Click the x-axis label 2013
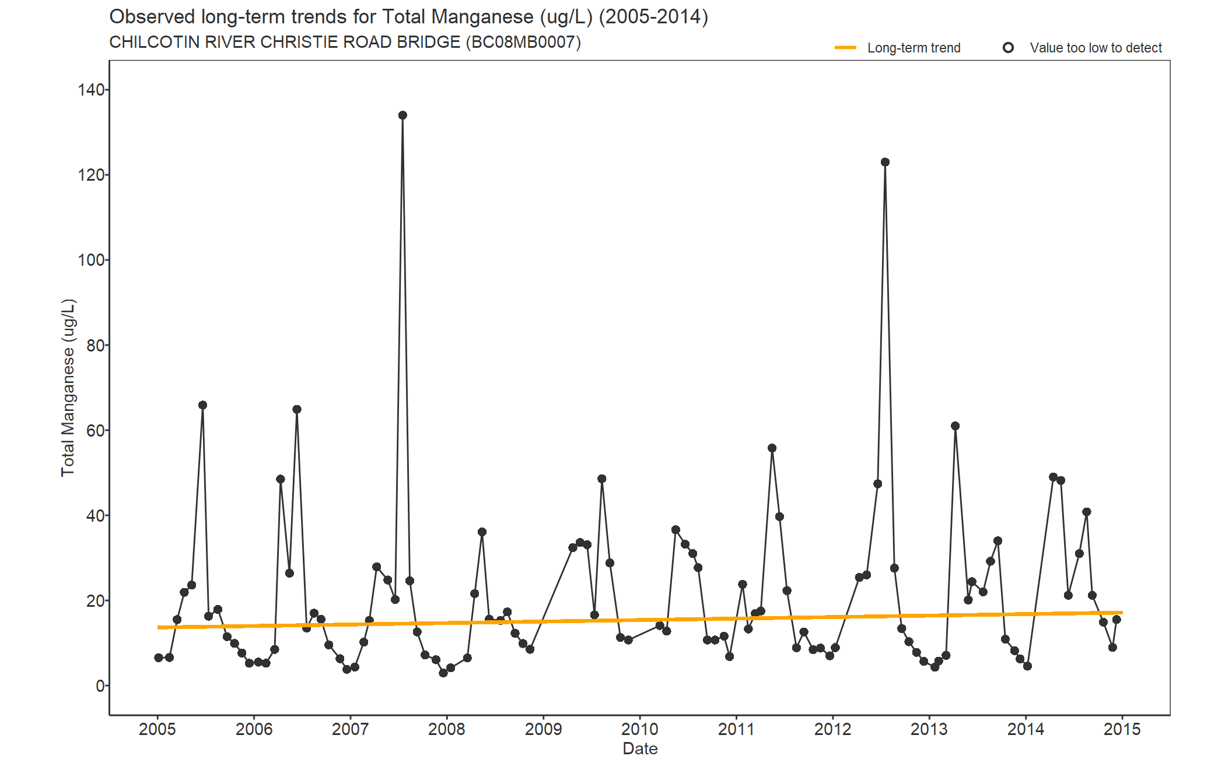Screen dimensions: 1232x763 coord(929,729)
